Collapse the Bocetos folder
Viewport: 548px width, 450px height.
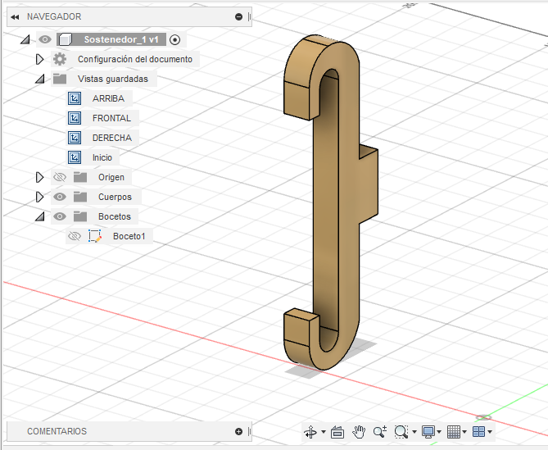point(40,216)
